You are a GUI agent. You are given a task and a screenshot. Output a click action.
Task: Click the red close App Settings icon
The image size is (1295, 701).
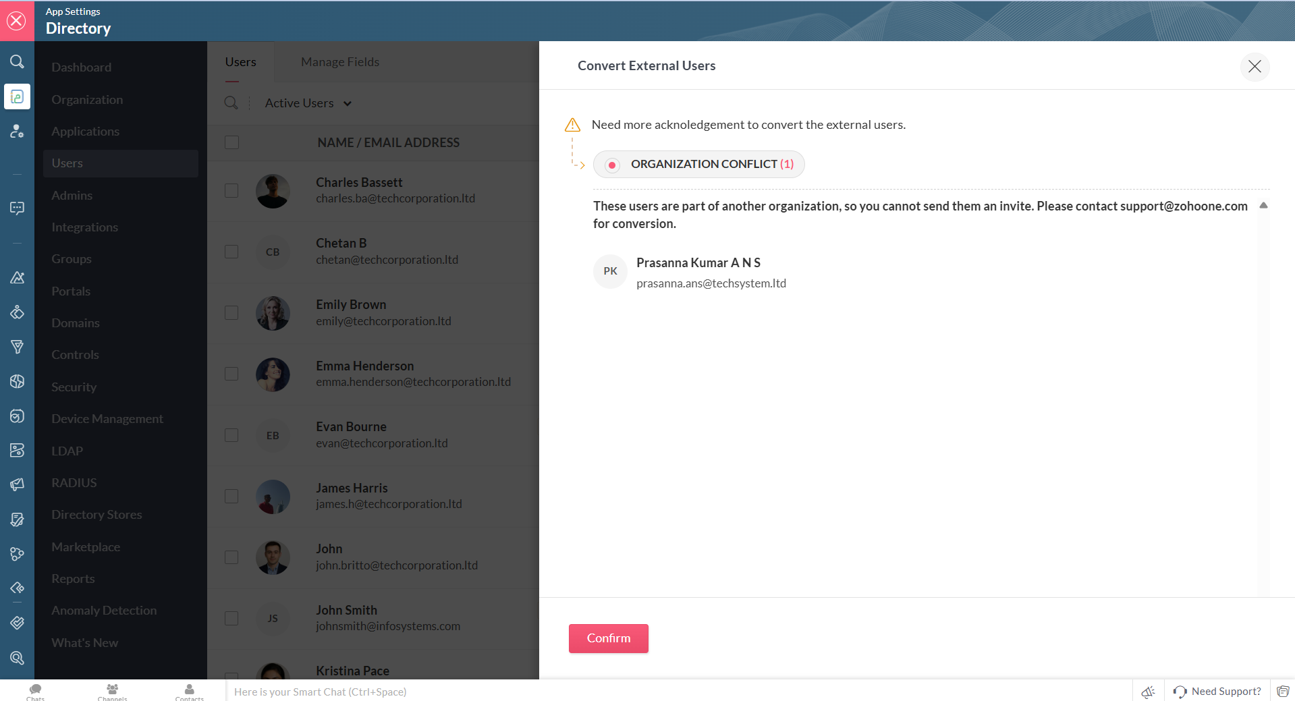click(17, 21)
